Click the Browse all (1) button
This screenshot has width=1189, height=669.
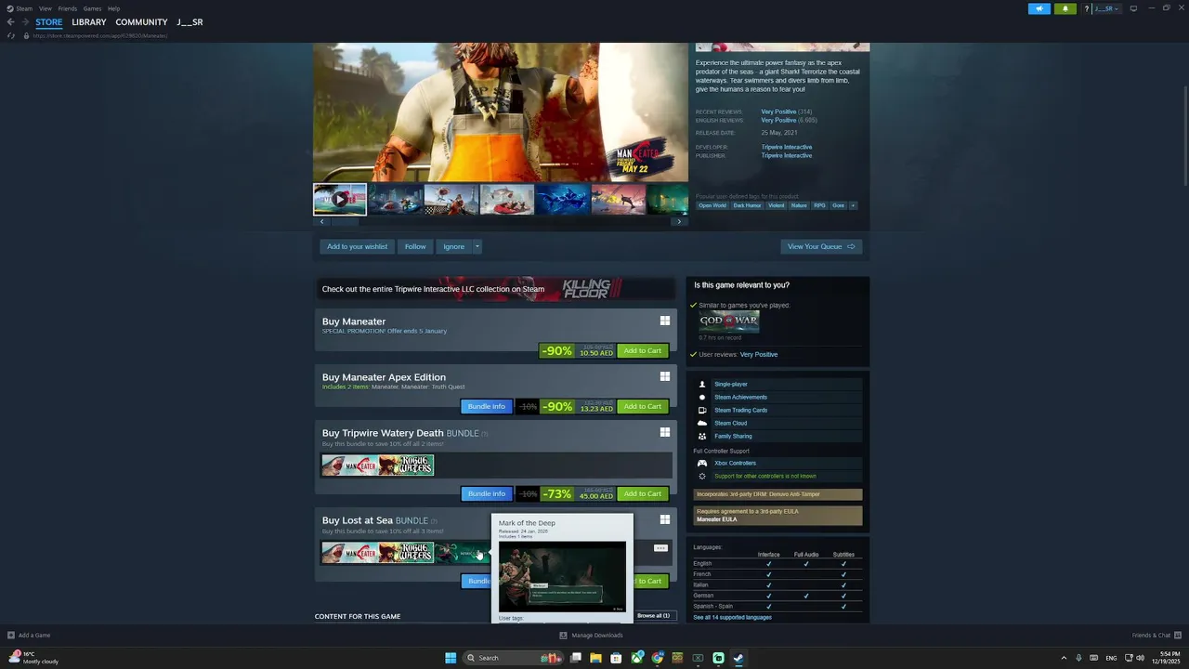[x=653, y=615]
